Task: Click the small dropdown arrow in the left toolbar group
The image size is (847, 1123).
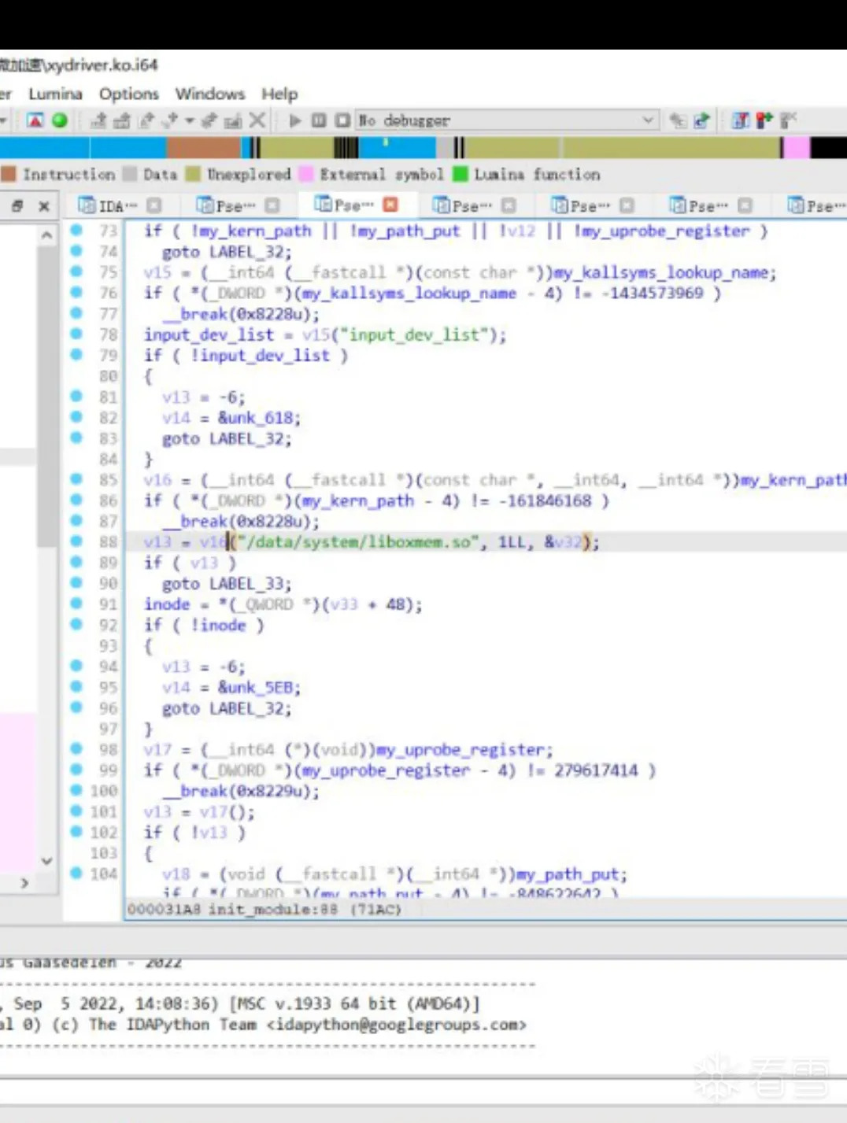Action: pyautogui.click(x=189, y=120)
